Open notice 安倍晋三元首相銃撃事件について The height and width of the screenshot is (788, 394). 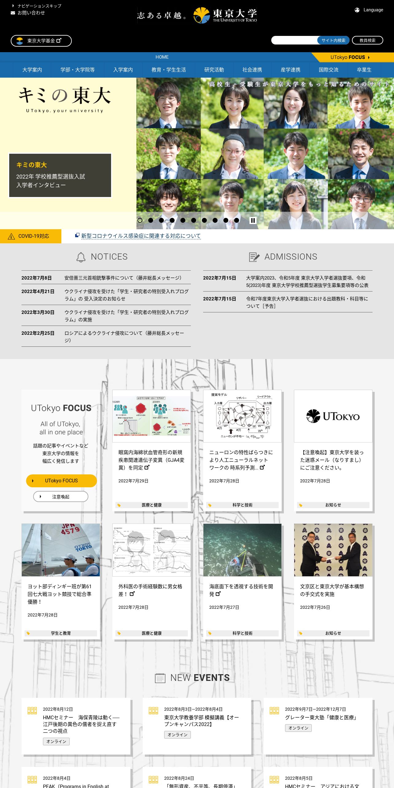pyautogui.click(x=123, y=278)
